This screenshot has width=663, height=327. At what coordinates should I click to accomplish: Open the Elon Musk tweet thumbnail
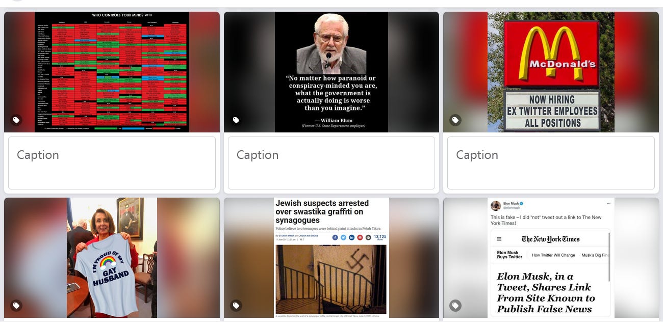(551, 258)
